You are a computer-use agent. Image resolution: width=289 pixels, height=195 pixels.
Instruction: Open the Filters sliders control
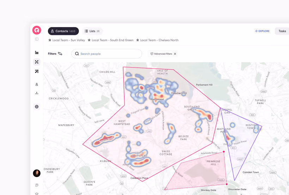pyautogui.click(x=55, y=54)
